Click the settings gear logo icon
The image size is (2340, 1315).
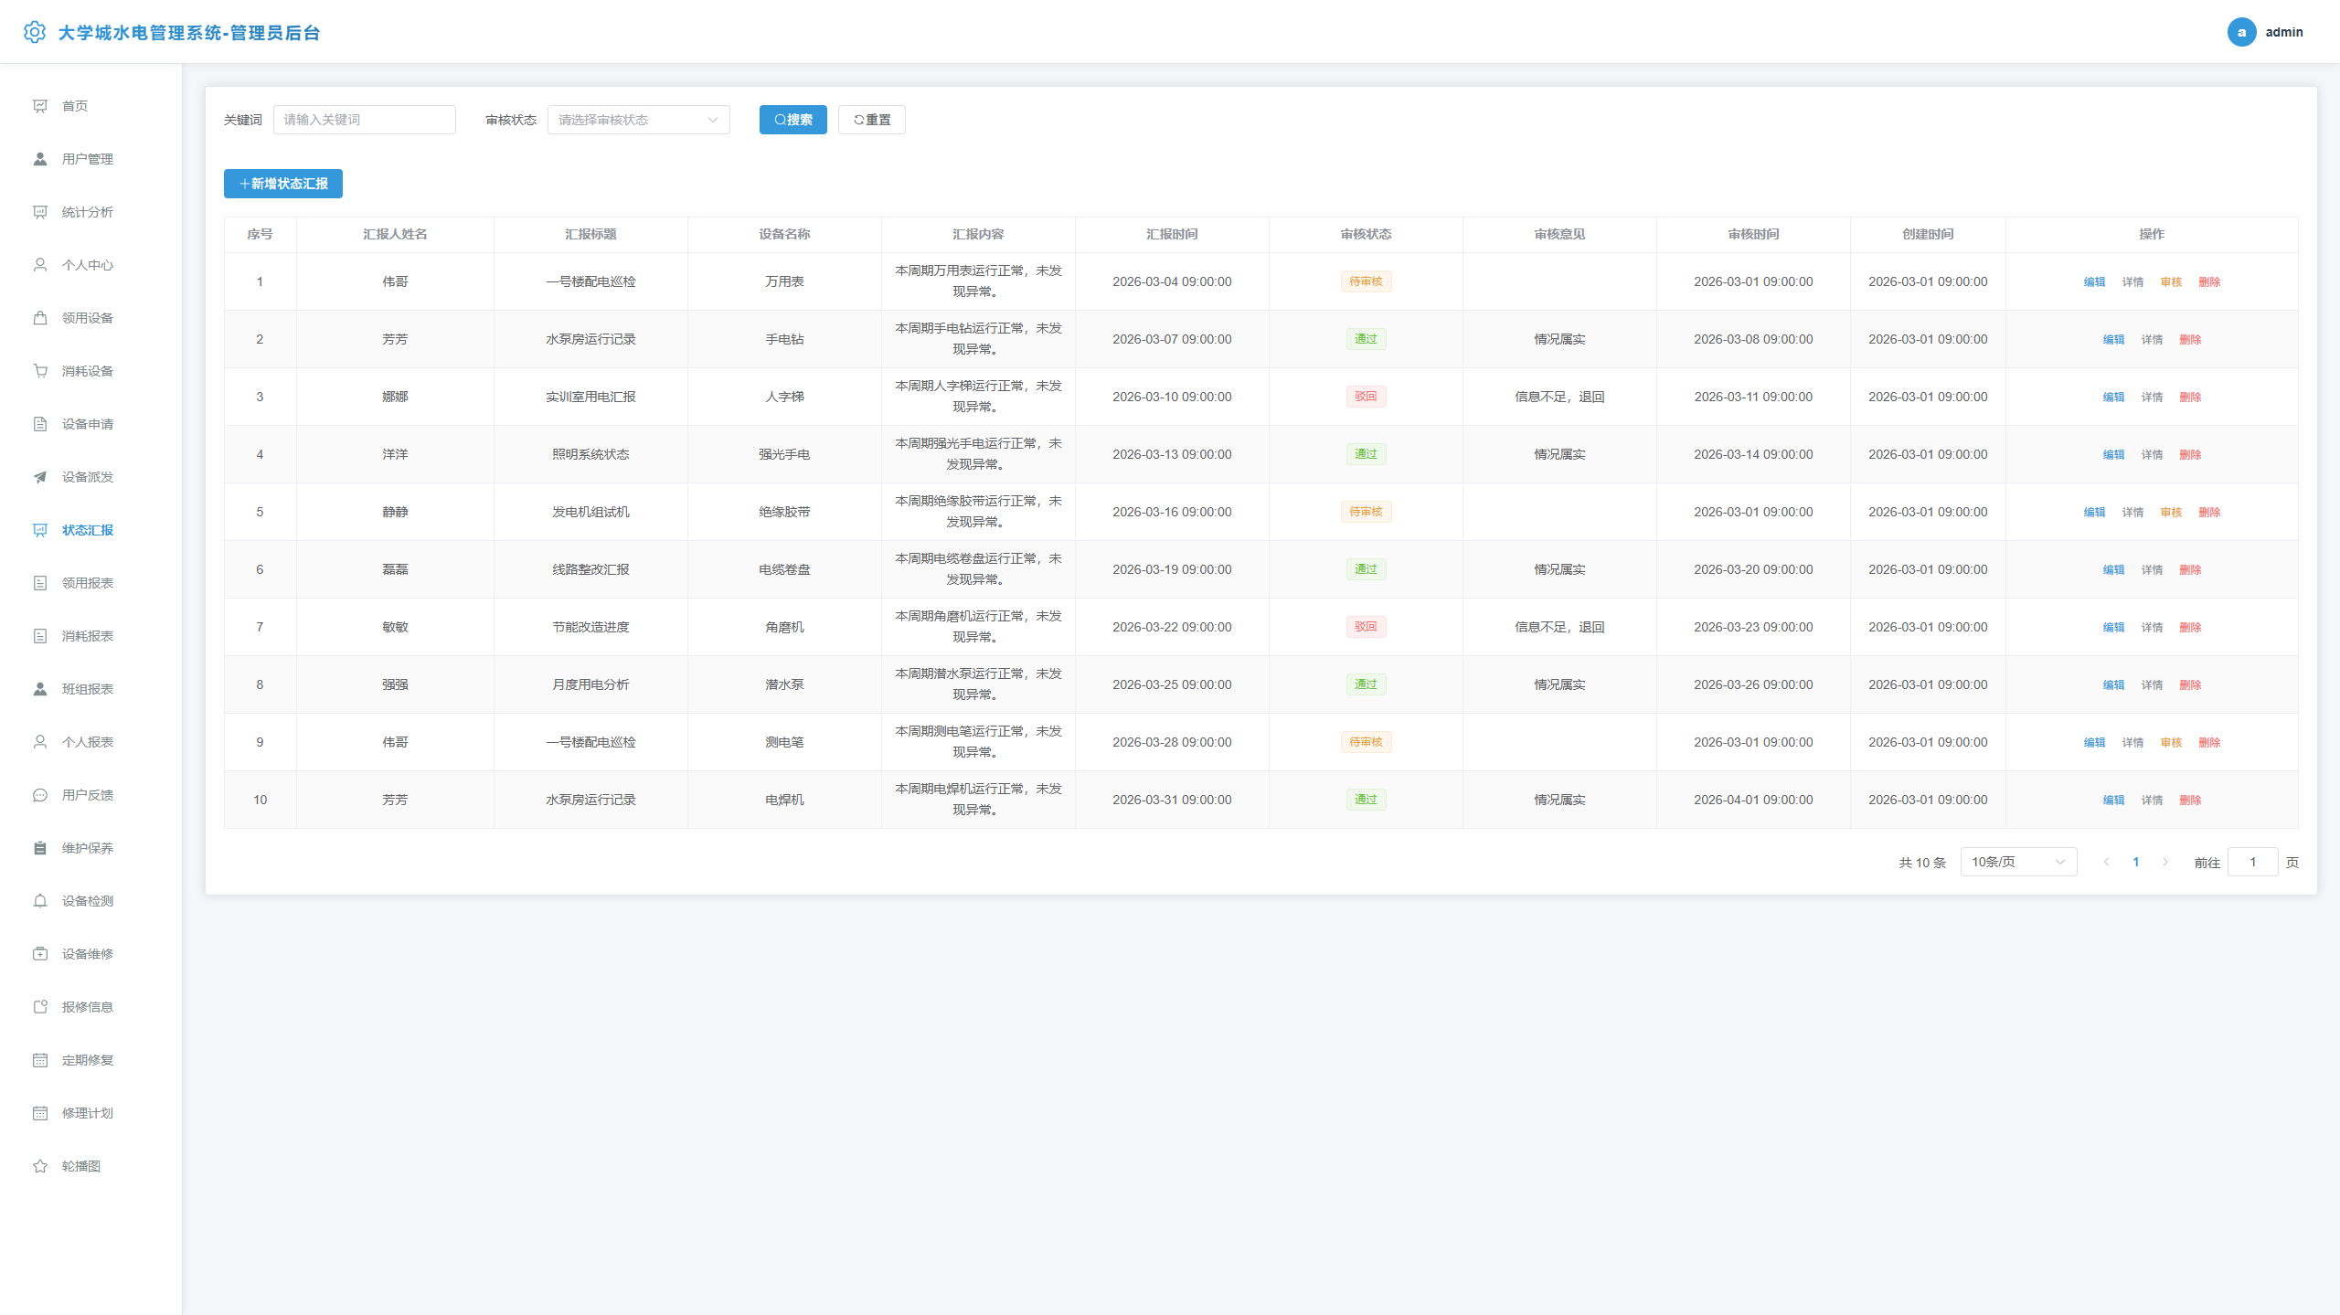click(x=35, y=32)
